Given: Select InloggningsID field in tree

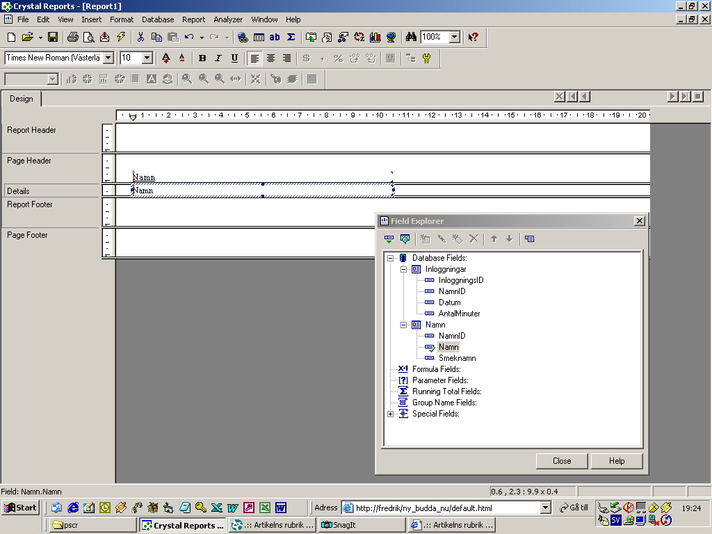Looking at the screenshot, I should 461,280.
